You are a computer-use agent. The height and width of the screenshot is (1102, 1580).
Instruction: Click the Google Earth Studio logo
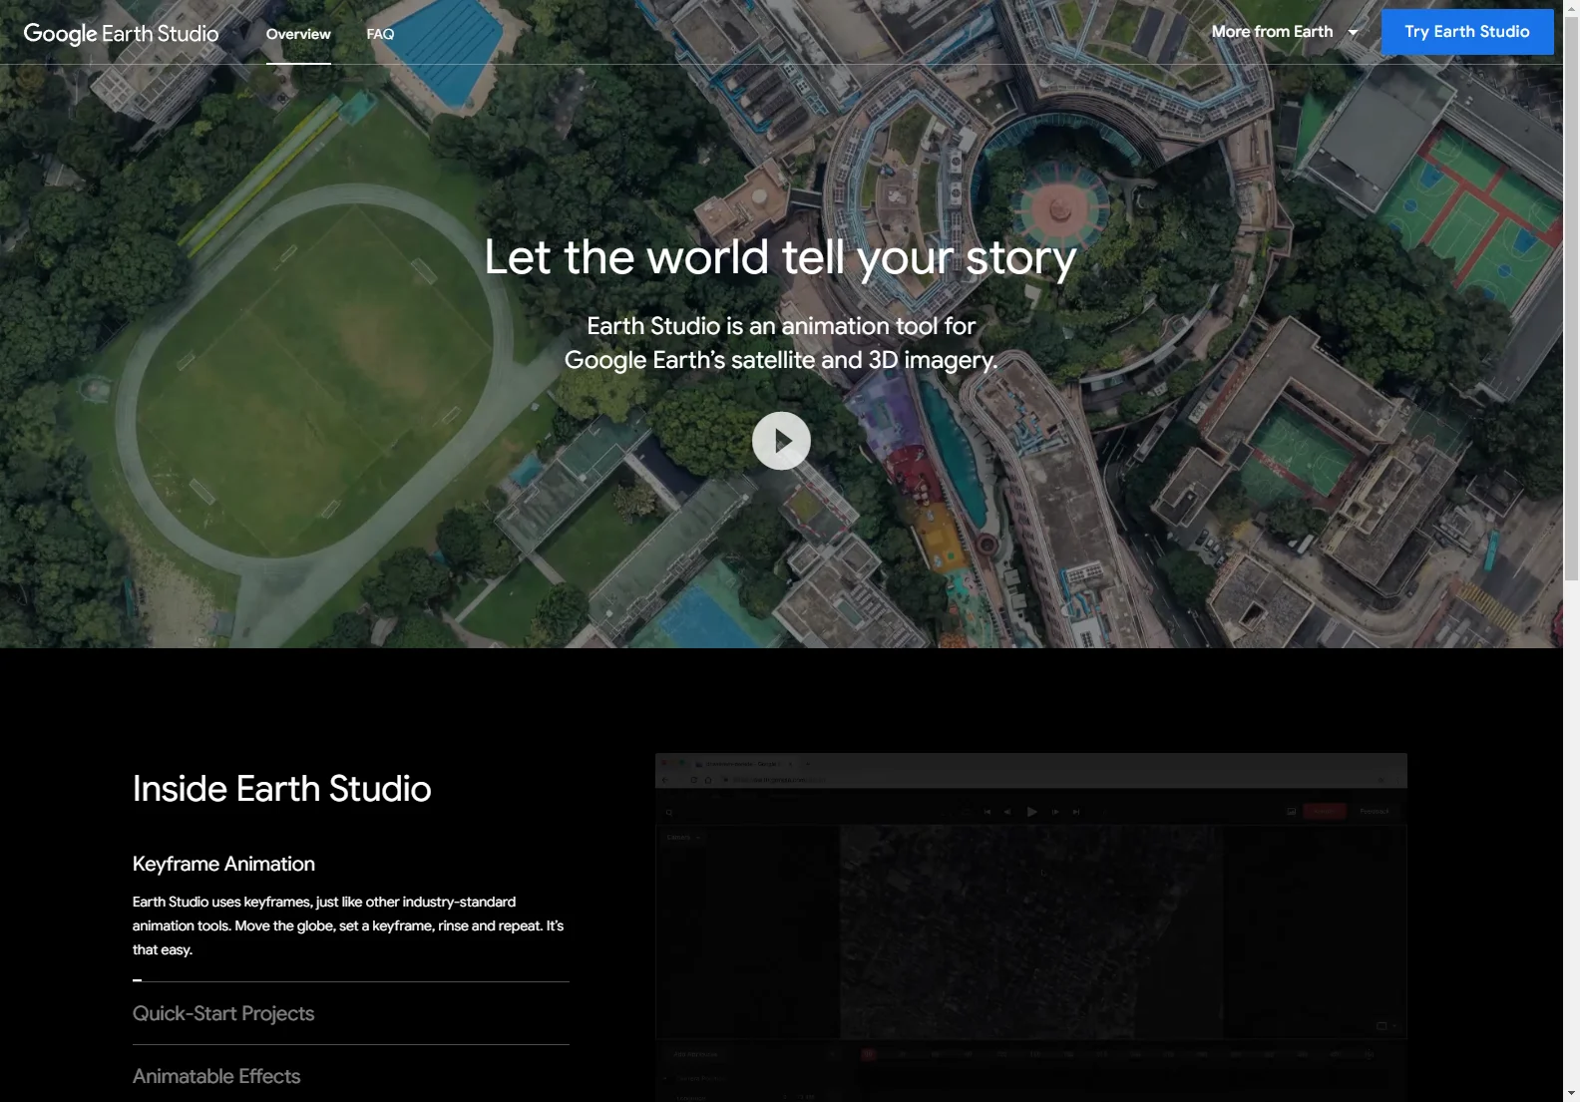pos(121,33)
